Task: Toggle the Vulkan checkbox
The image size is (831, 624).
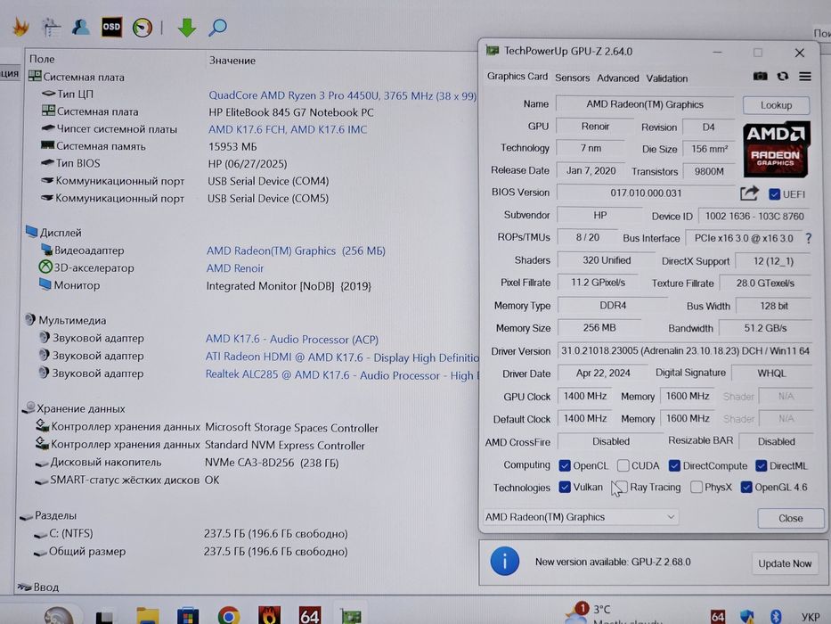Action: click(x=565, y=487)
